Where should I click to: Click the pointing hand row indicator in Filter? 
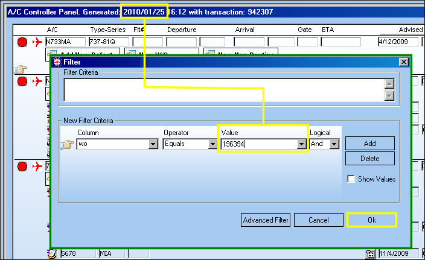[67, 144]
